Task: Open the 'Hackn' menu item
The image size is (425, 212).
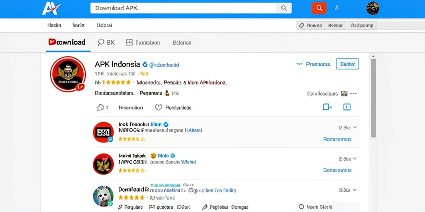Action: pos(54,25)
